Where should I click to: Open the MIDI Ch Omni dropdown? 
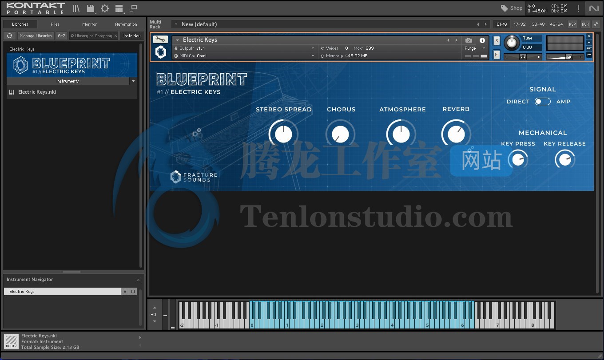244,56
